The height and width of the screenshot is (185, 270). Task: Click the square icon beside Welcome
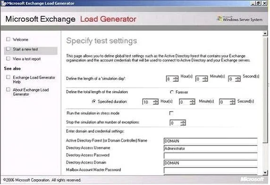8,39
